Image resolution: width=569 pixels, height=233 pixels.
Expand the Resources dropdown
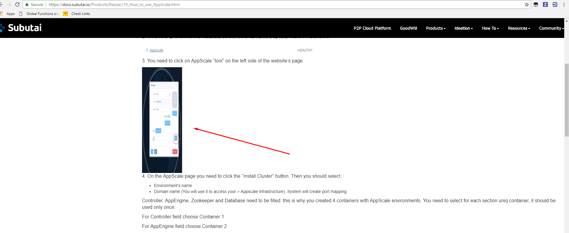point(519,28)
